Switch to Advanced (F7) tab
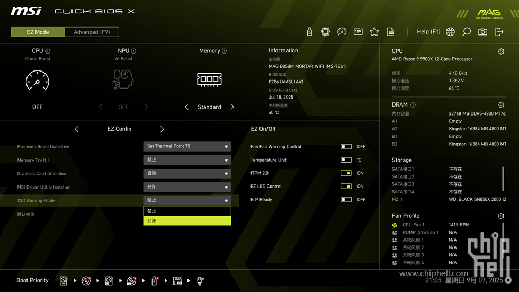 tap(92, 32)
